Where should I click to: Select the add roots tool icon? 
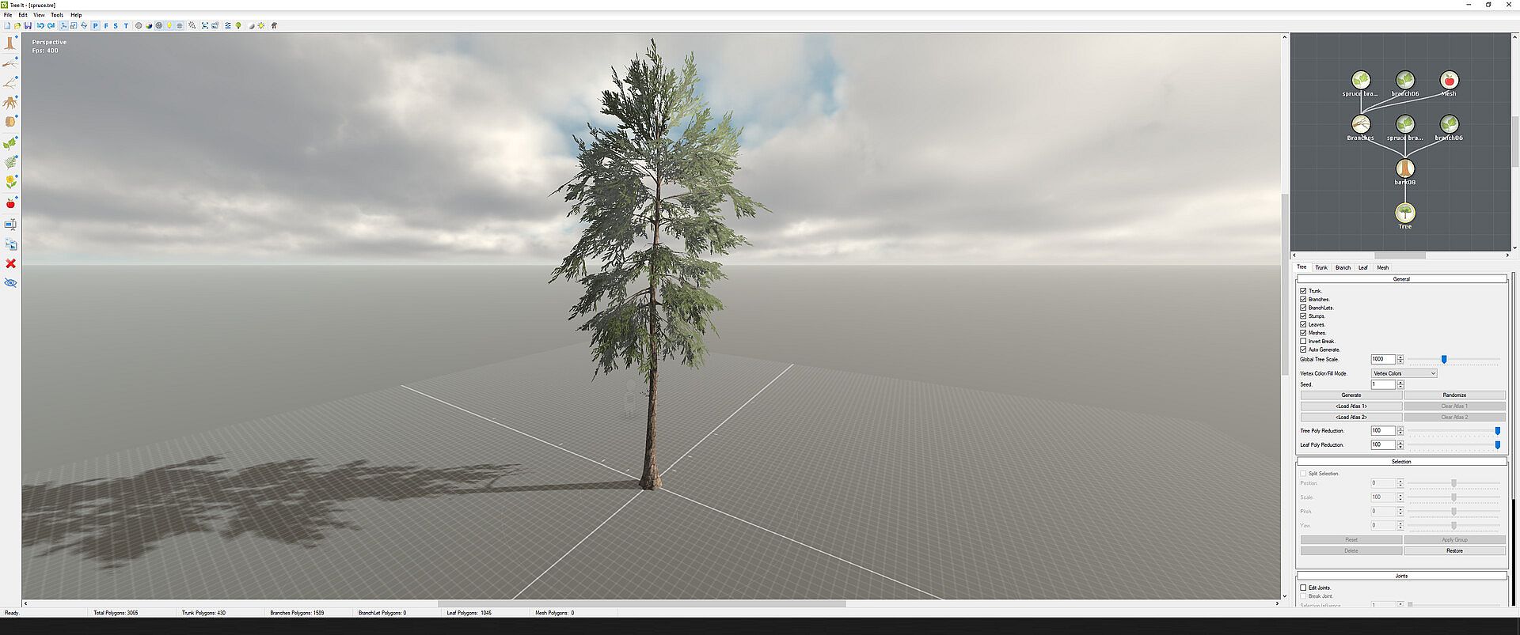pos(10,103)
